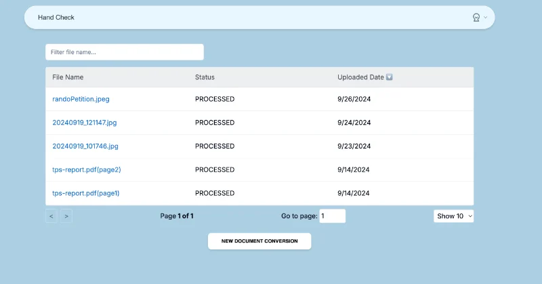This screenshot has width=542, height=284.
Task: Click PROCESSED status of randoPetition.jpeg row
Action: [x=215, y=99]
